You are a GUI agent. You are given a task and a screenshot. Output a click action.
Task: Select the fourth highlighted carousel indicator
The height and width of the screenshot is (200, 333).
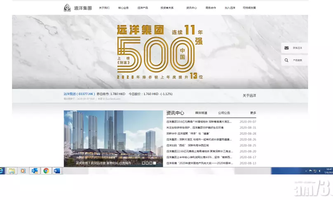click(x=155, y=163)
